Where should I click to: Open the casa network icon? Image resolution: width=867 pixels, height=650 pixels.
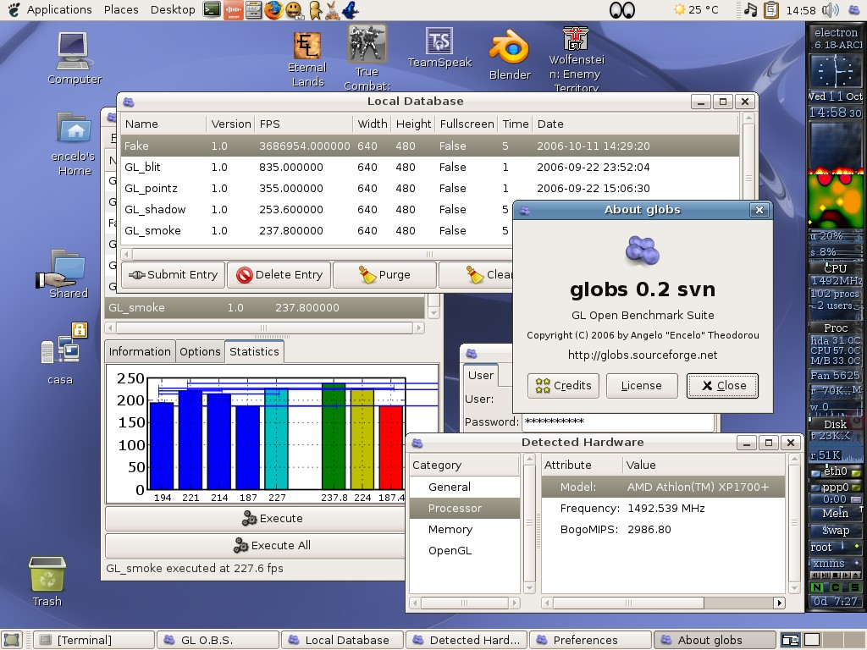coord(62,354)
